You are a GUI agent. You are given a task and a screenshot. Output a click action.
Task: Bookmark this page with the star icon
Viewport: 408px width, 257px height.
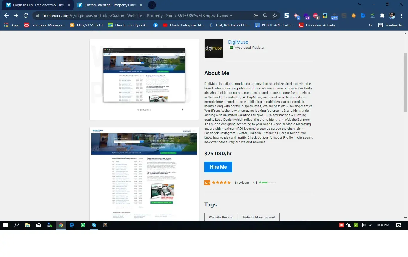click(x=275, y=16)
